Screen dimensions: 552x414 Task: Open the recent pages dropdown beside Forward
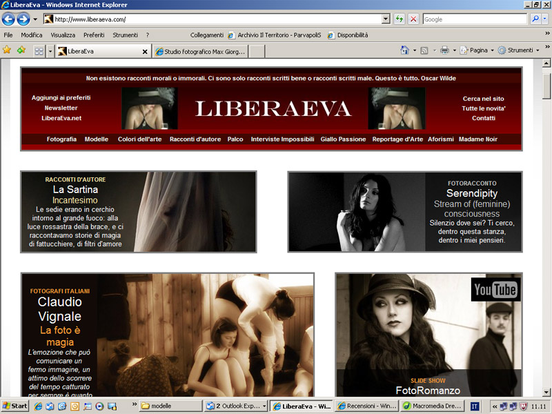coord(35,19)
